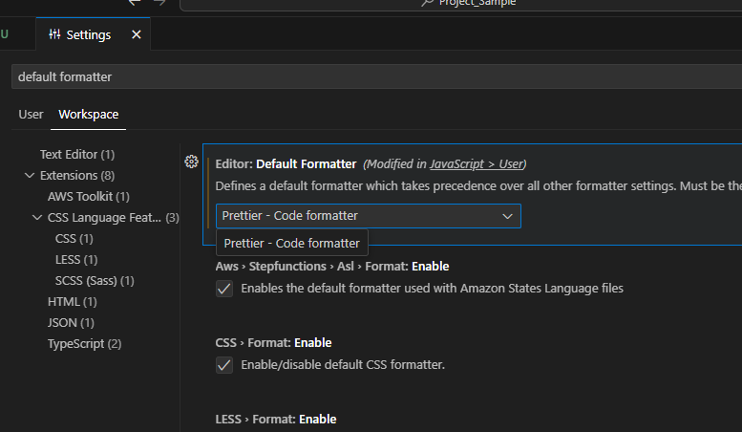Collapse the Extensions (8) tree node
The image size is (742, 432).
pos(30,175)
